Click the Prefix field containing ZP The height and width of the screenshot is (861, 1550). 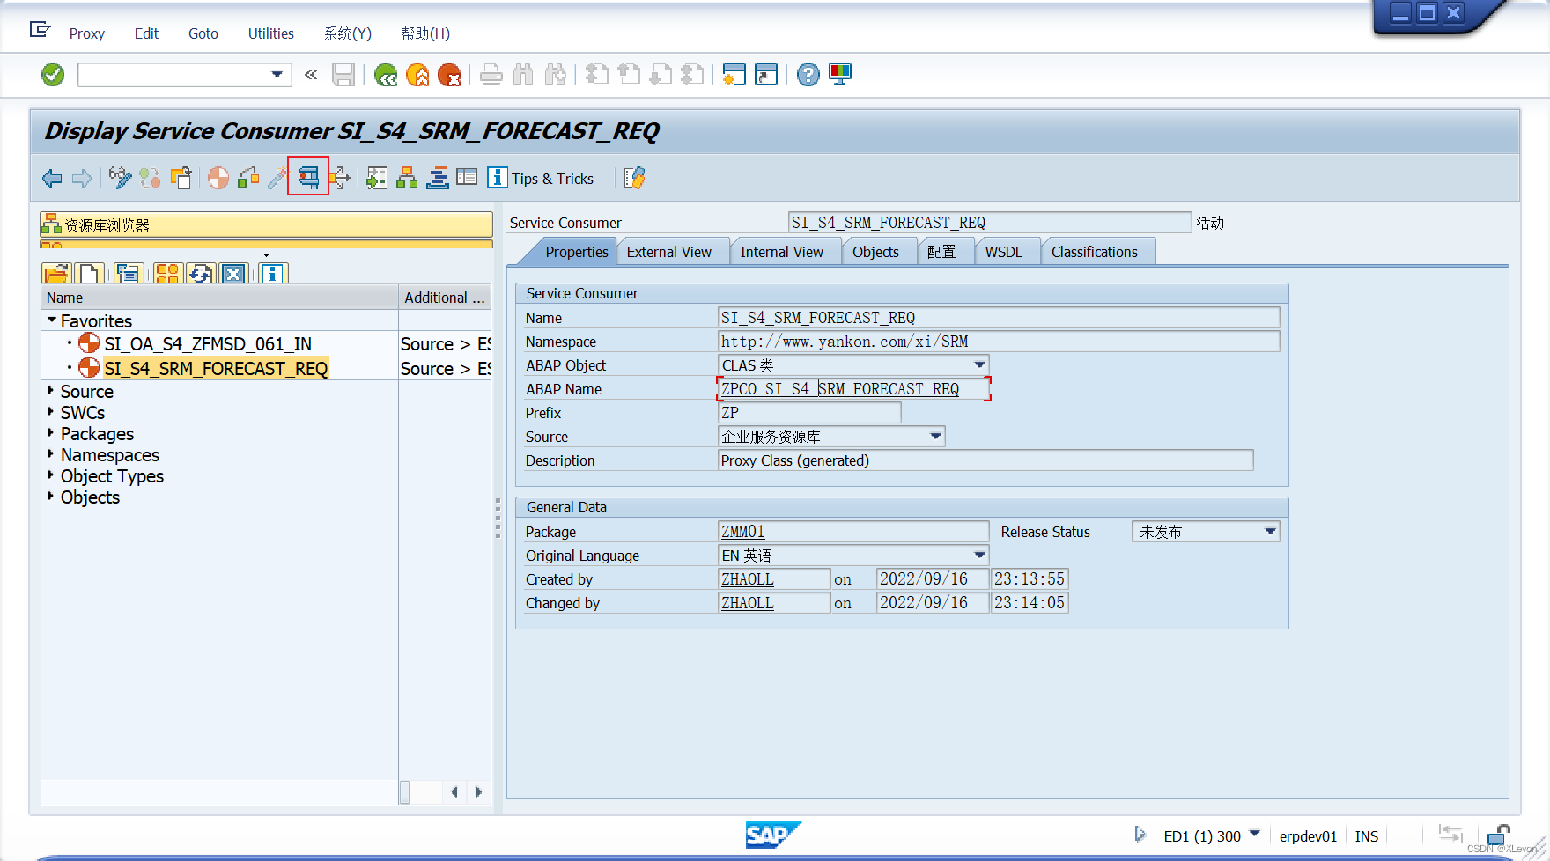pyautogui.click(x=809, y=413)
